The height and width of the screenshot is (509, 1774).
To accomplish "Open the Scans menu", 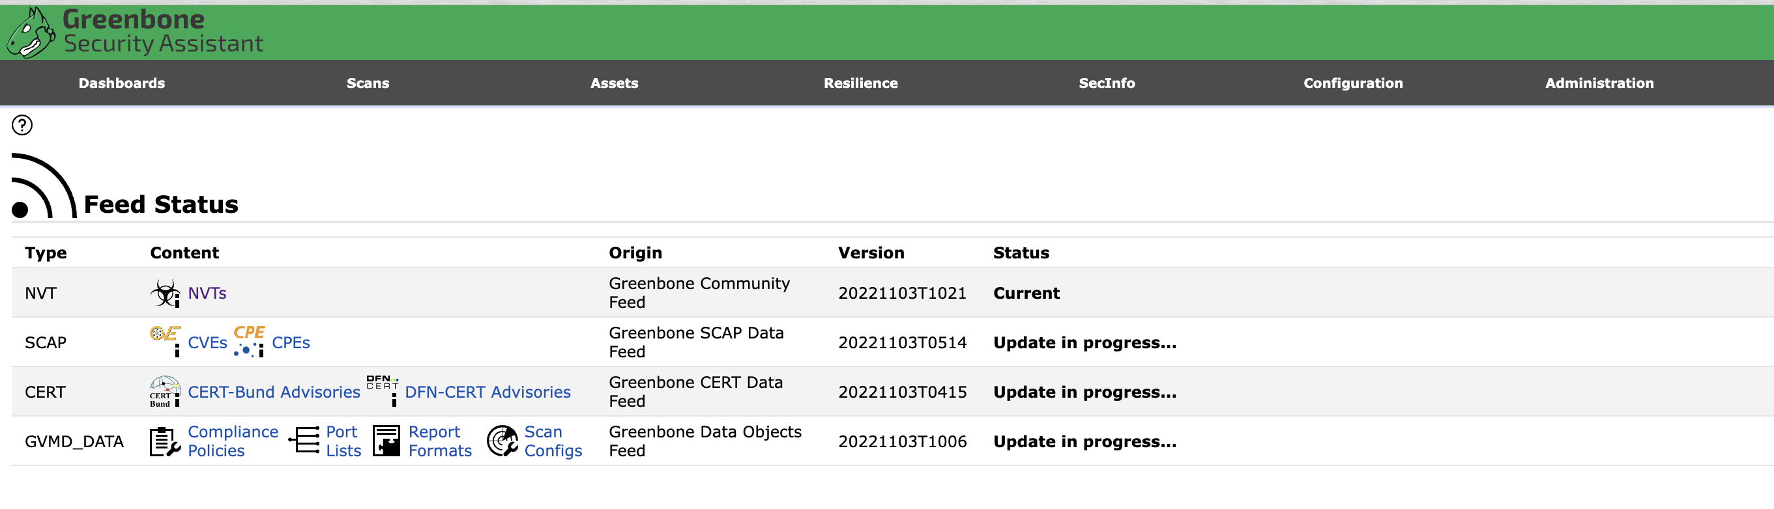I will coord(368,83).
